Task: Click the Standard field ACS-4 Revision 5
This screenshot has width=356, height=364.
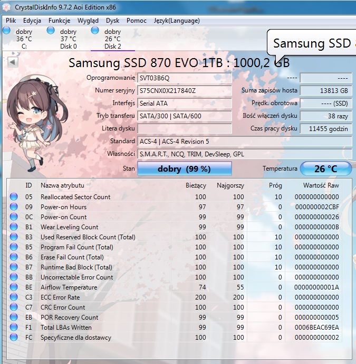Action: point(245,142)
